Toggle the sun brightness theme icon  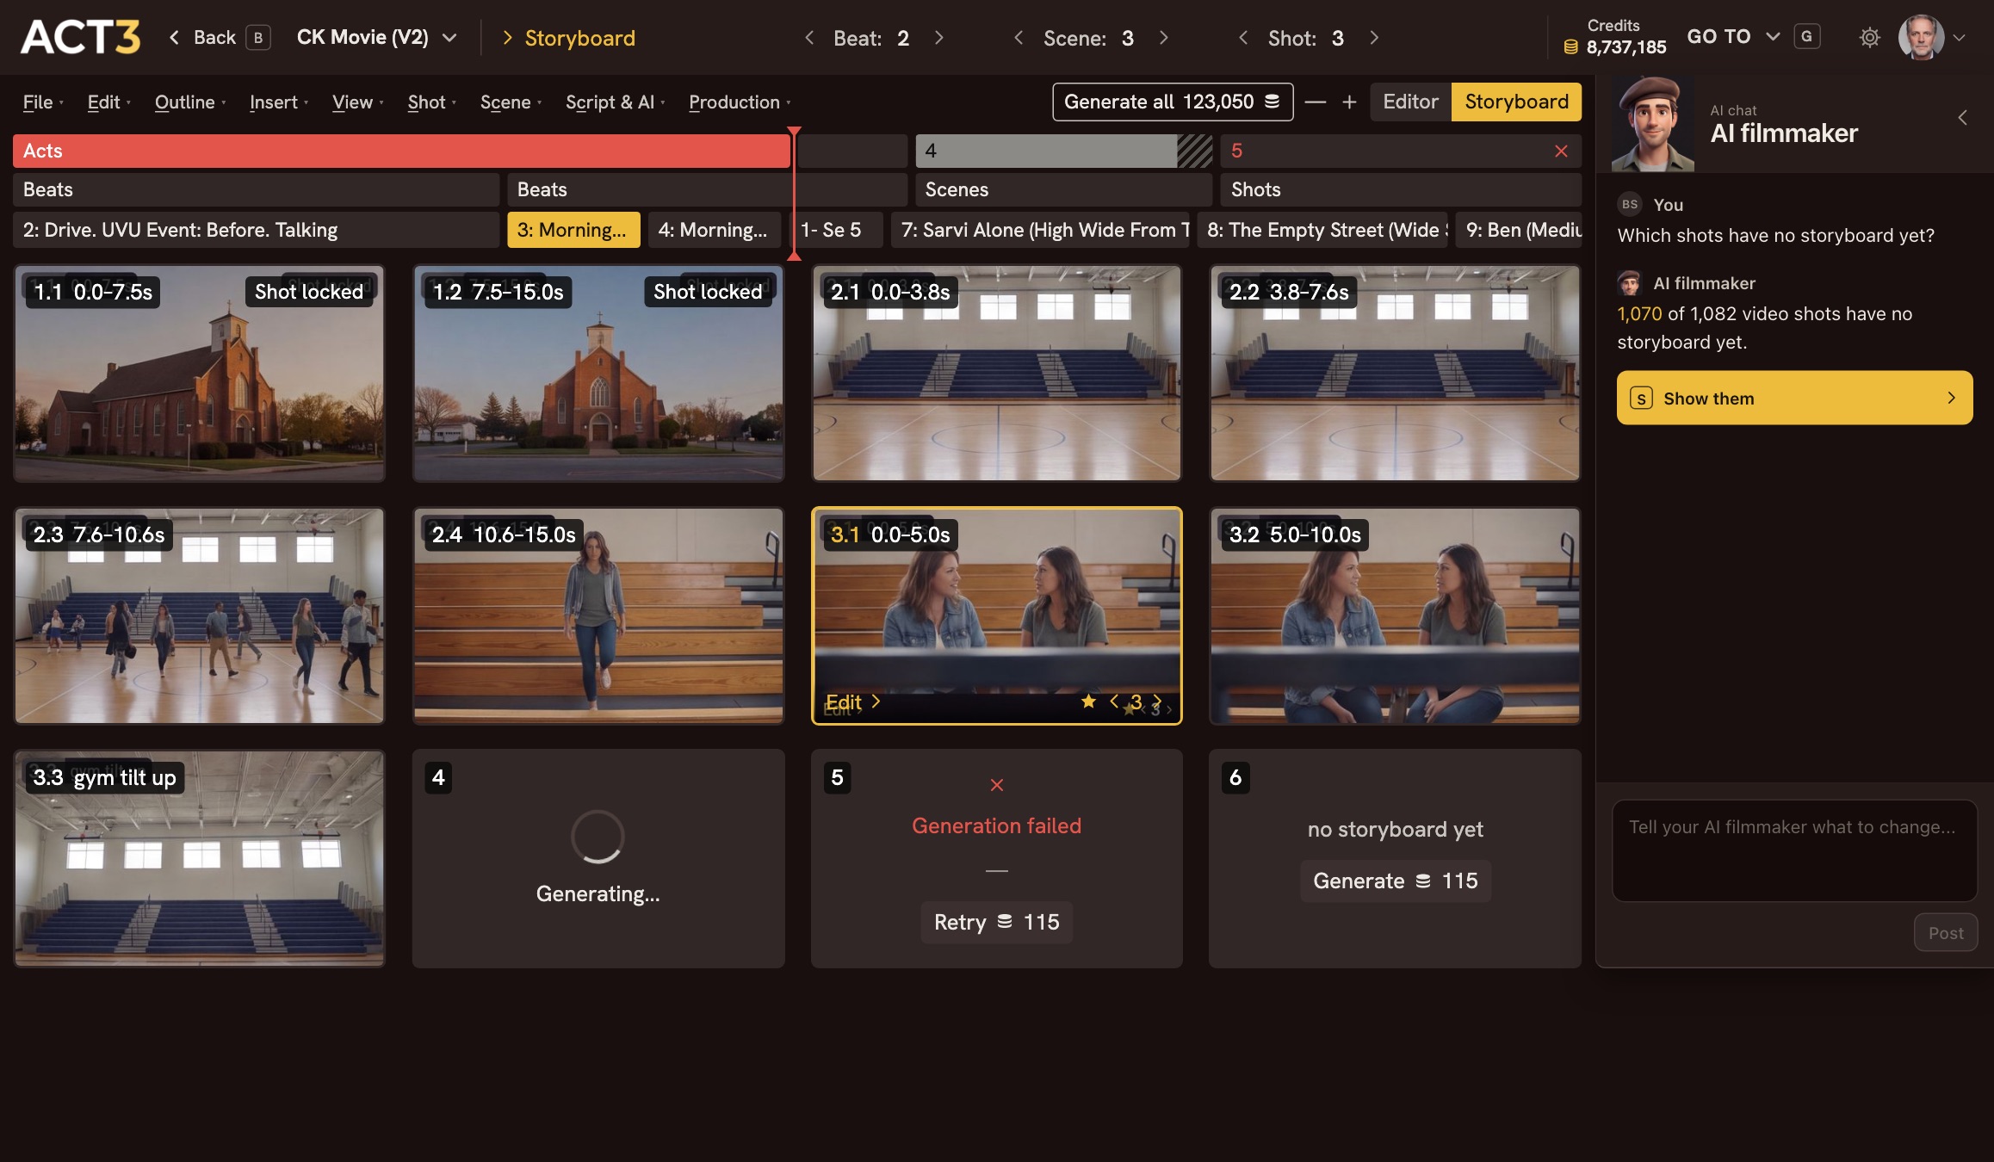(1869, 37)
